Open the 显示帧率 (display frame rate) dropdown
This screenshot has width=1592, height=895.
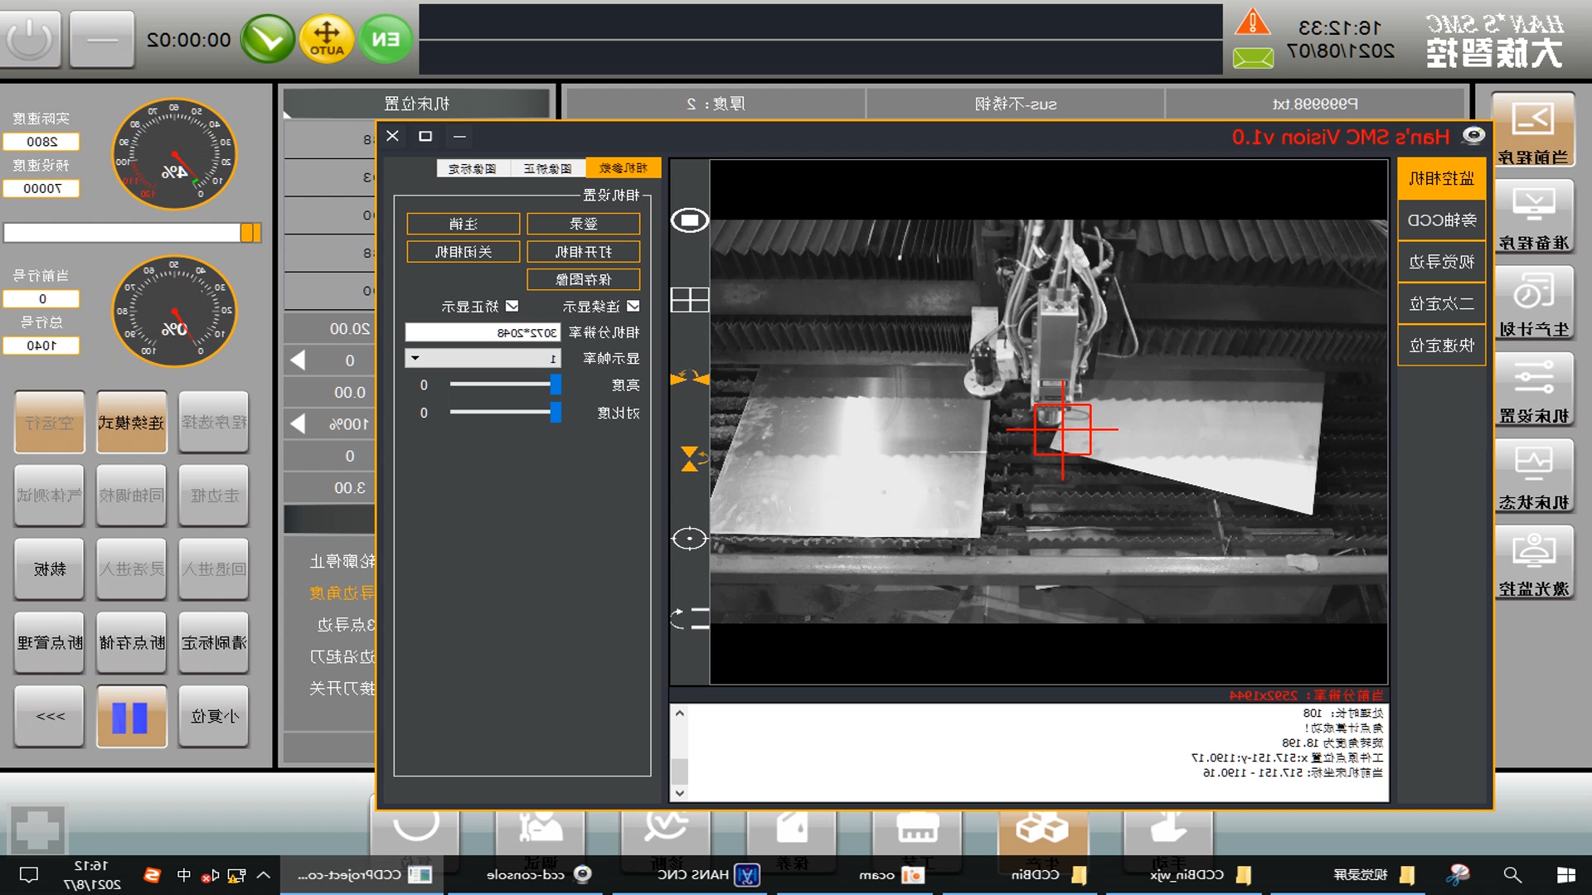click(483, 358)
